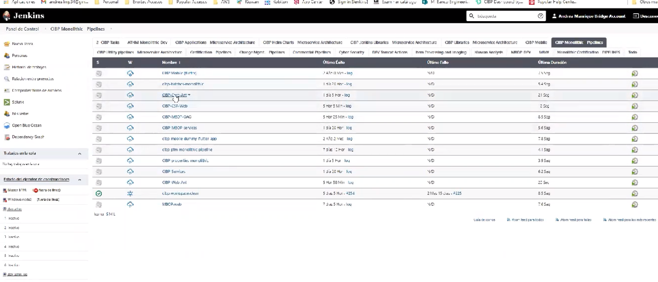Switch to the CIBP Tasks view tab
This screenshot has height=282, width=658.
tap(108, 42)
